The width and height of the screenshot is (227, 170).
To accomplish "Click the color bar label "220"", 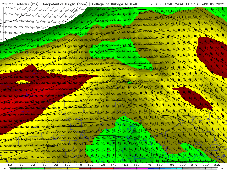I will pyautogui.click(x=205, y=165).
